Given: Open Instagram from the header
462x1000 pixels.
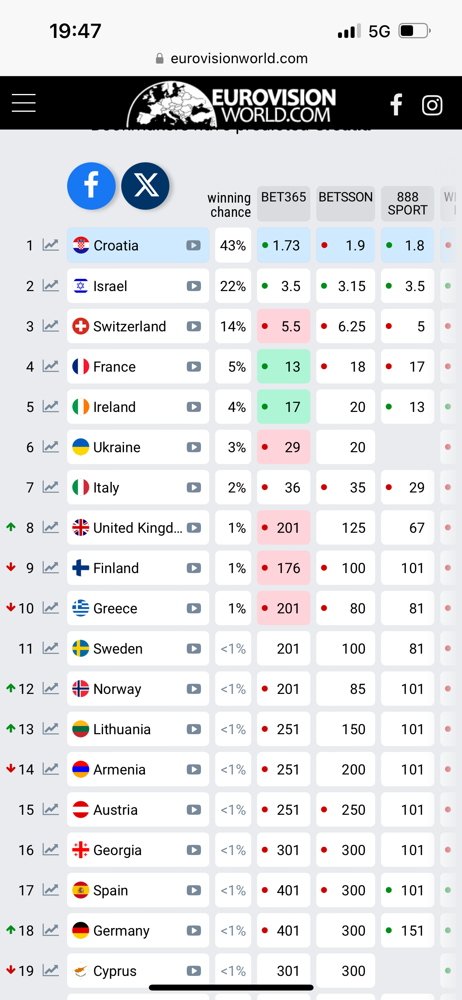Looking at the screenshot, I should point(432,105).
